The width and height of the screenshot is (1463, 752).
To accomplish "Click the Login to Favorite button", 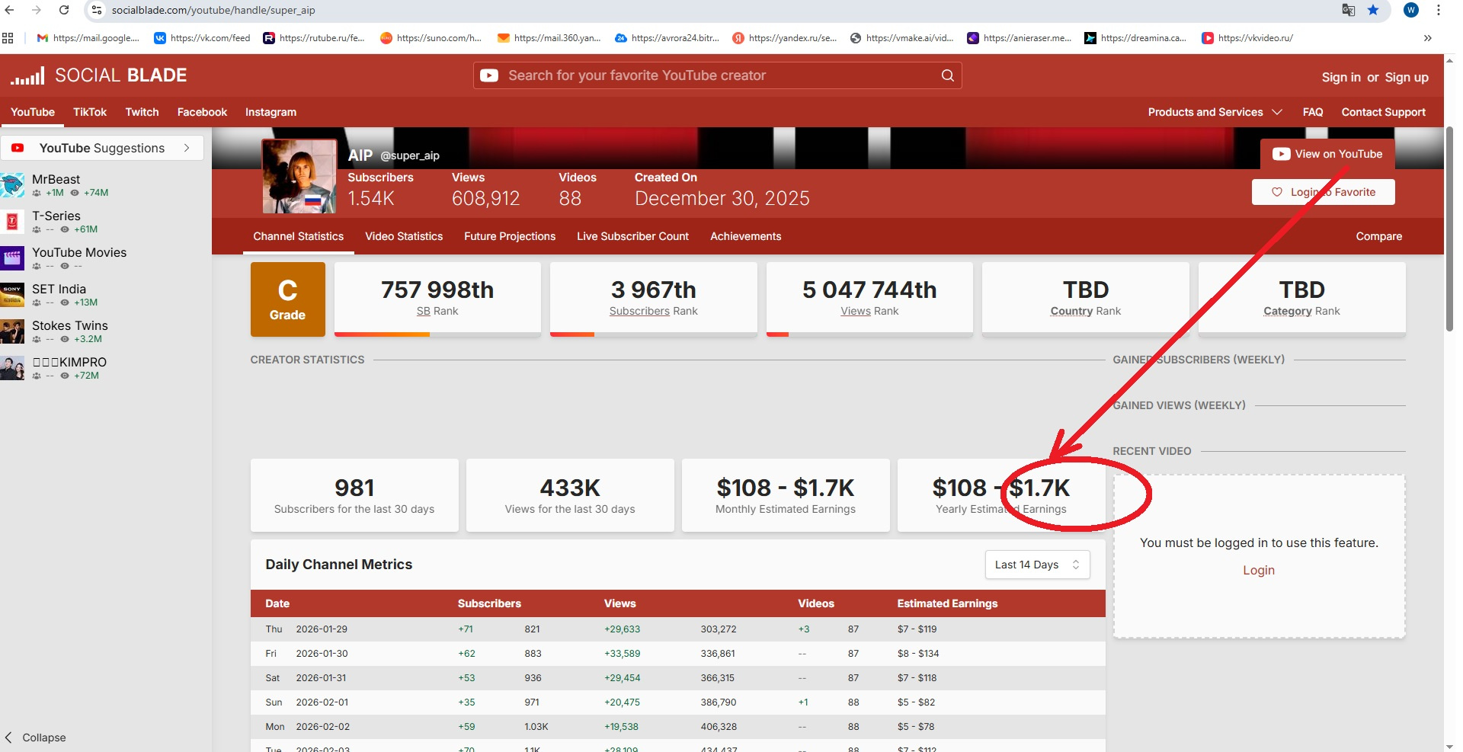I will point(1324,192).
